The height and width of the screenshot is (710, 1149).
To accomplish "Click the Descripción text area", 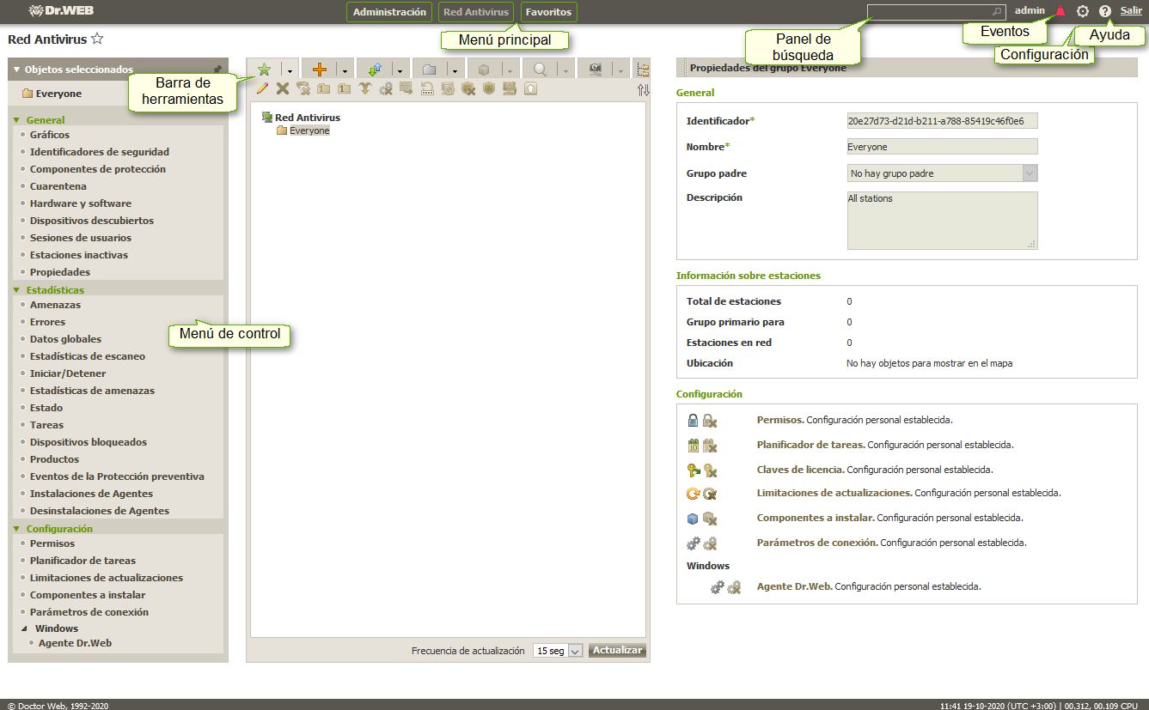I will click(943, 221).
